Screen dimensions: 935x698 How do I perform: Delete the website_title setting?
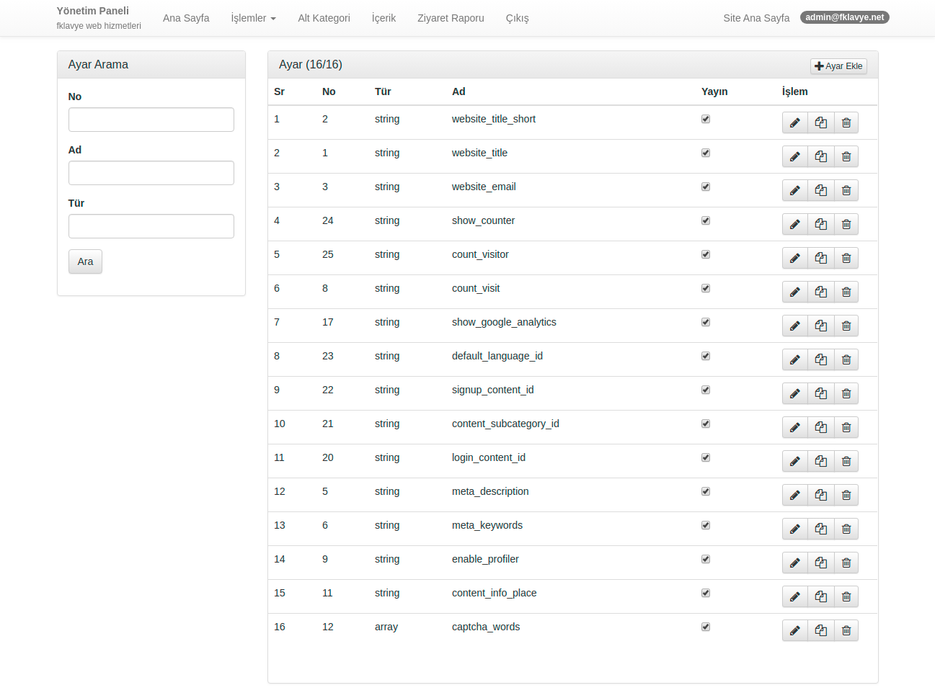pyautogui.click(x=846, y=156)
